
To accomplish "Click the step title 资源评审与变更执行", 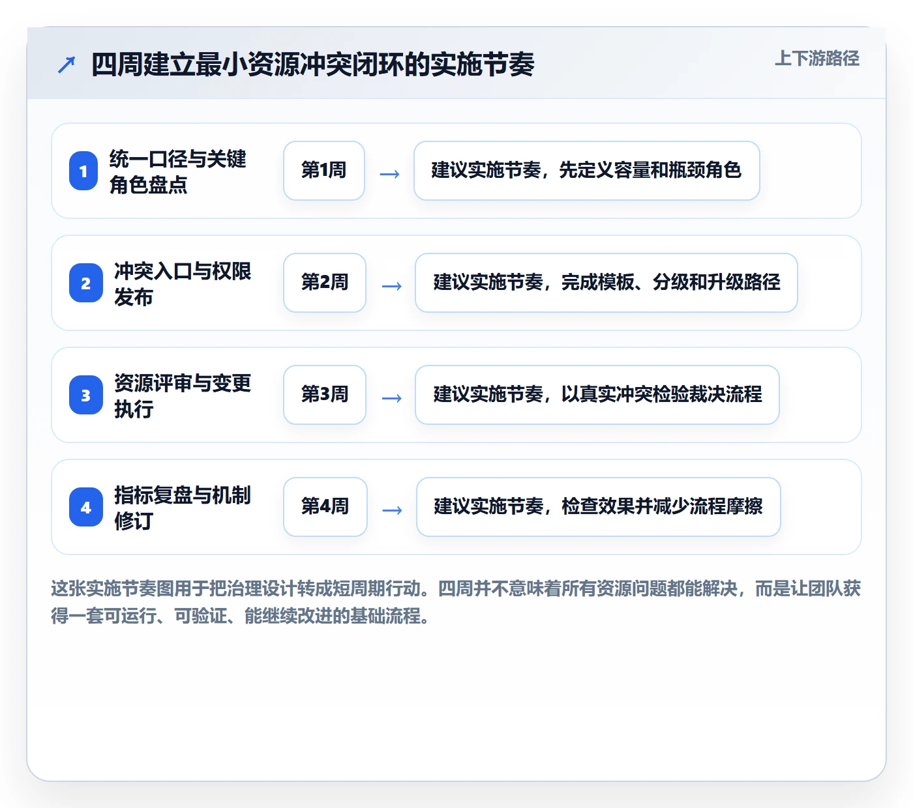I will tap(183, 396).
